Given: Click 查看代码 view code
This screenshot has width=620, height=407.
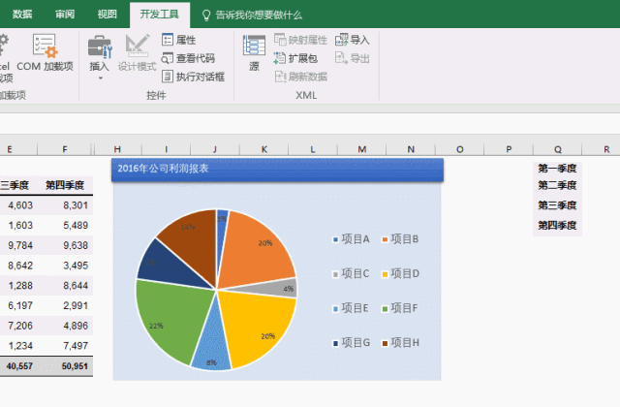Looking at the screenshot, I should pos(188,58).
